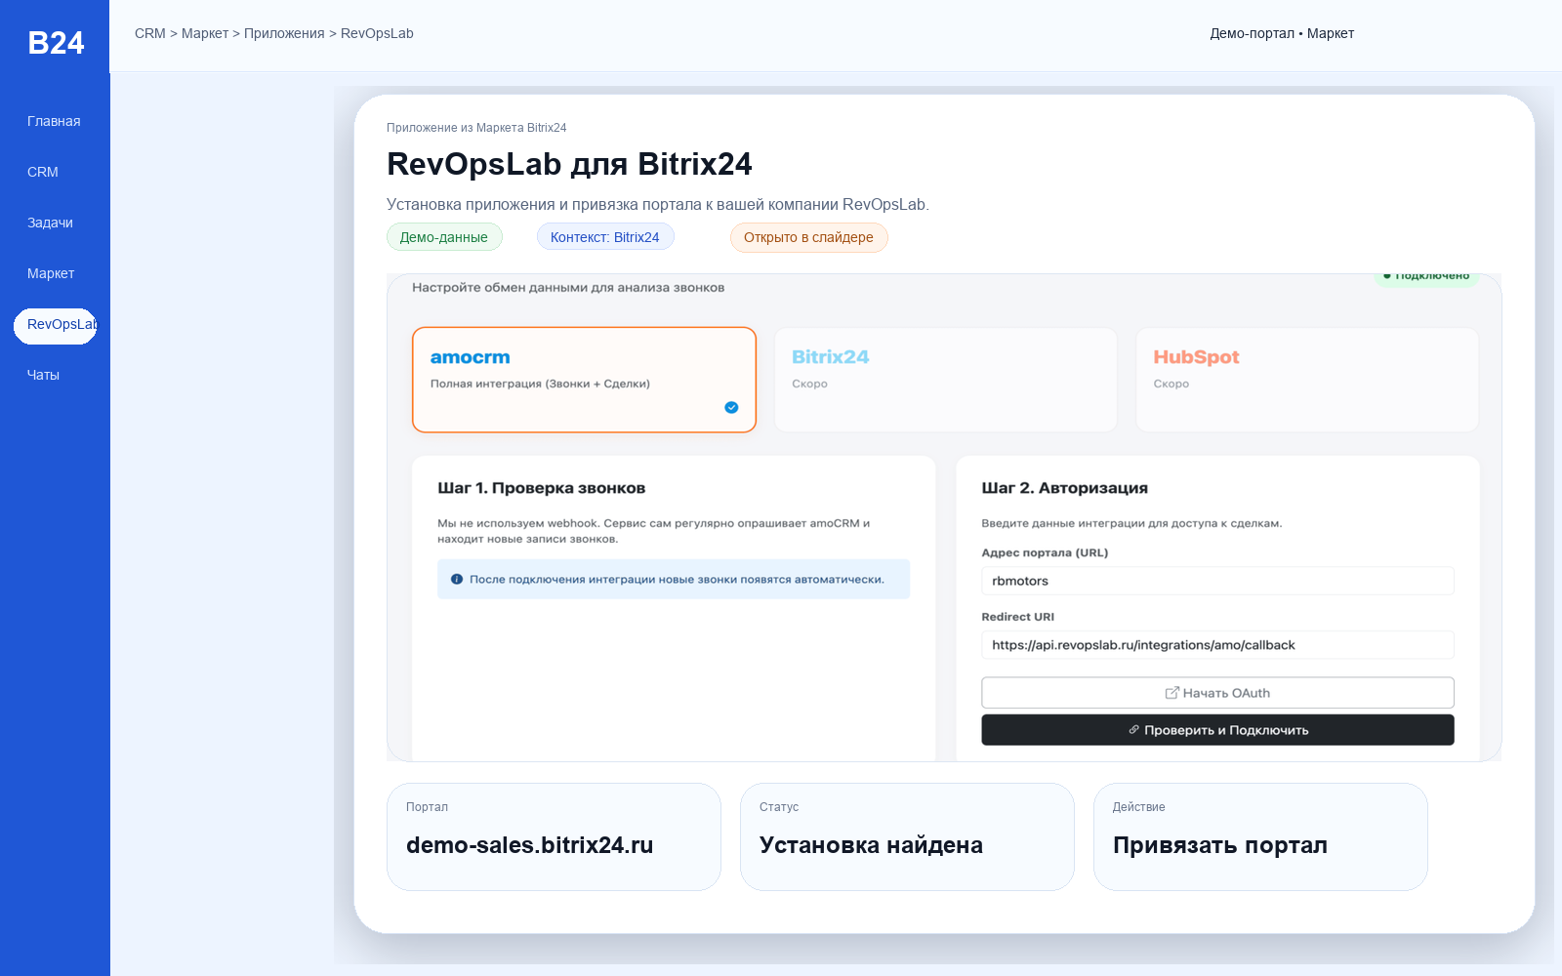Screen dimensions: 1562x976
Task: Click Маркет in the breadcrumb trail
Action: [x=205, y=33]
